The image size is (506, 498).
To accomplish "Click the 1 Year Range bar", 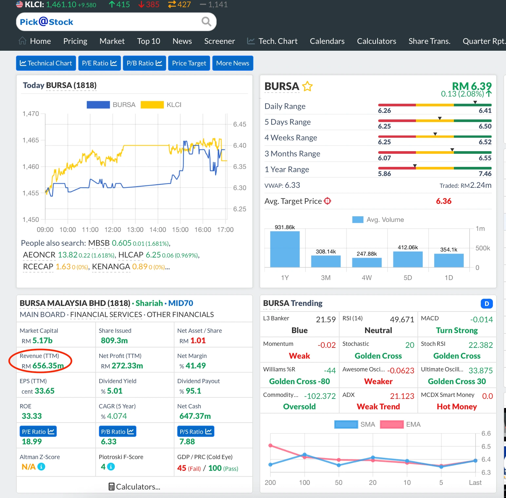I will click(435, 168).
